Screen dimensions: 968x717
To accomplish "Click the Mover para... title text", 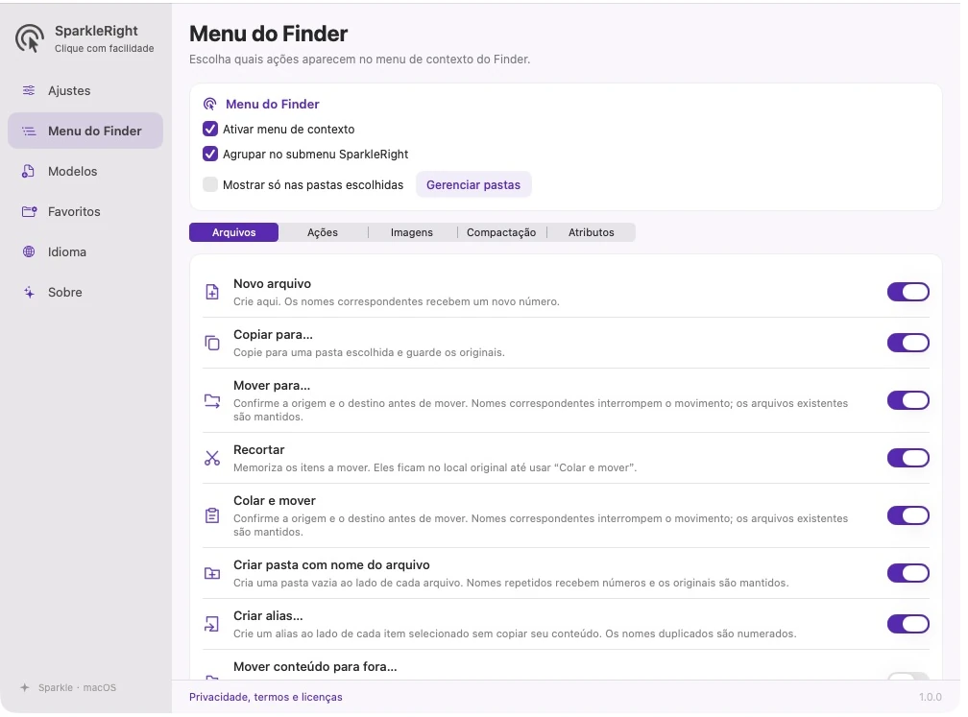I will 272,386.
